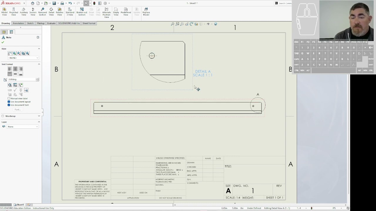
Task: Click the angle 0.00deg input field
Action: (21, 79)
